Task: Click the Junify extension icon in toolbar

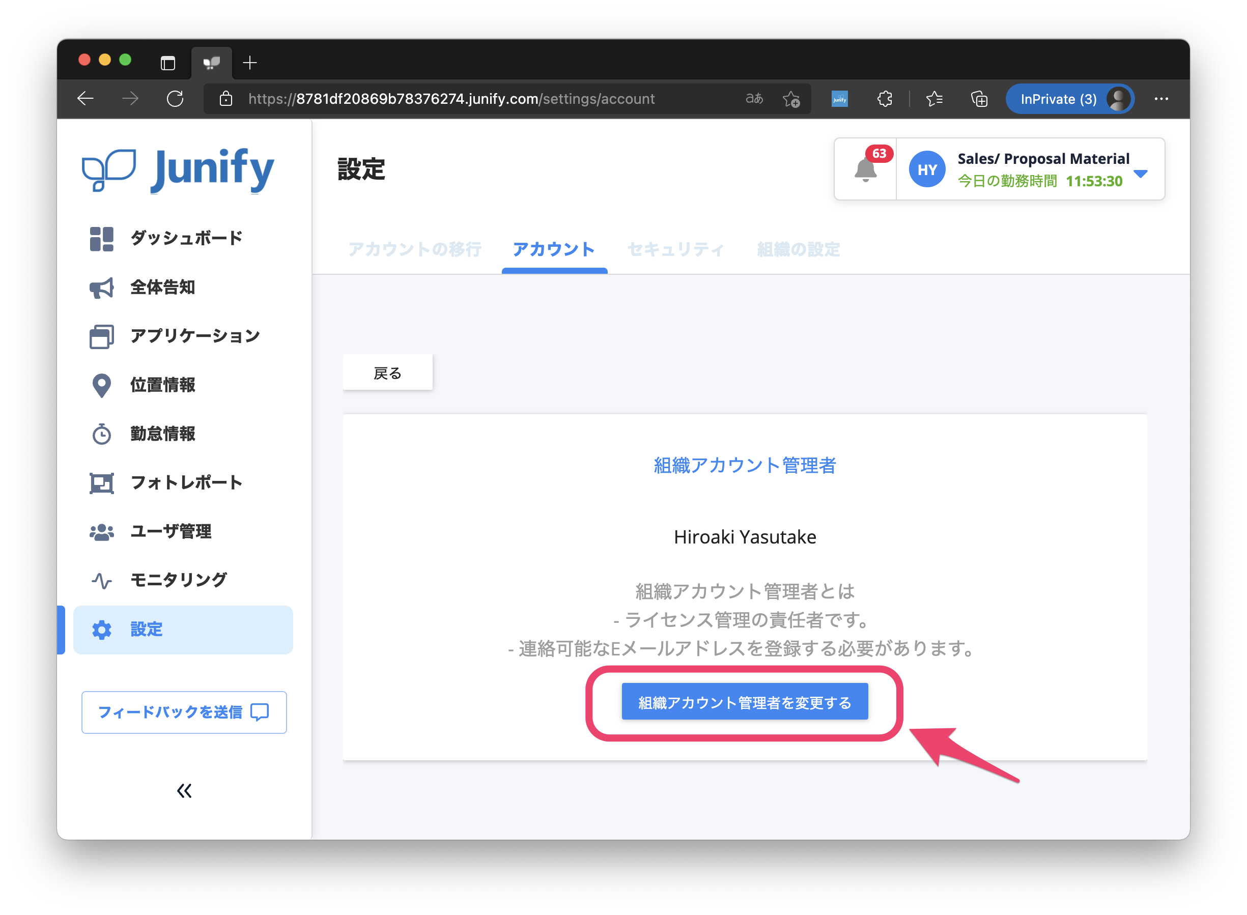Action: tap(840, 99)
